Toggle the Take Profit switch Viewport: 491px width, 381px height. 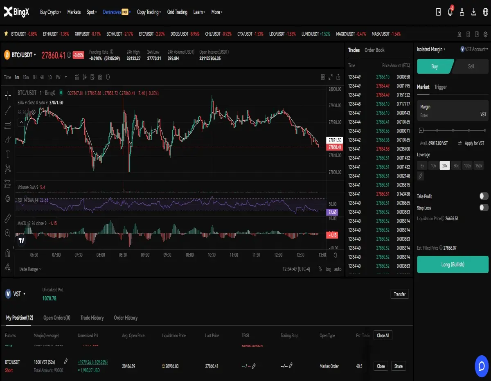pos(484,196)
